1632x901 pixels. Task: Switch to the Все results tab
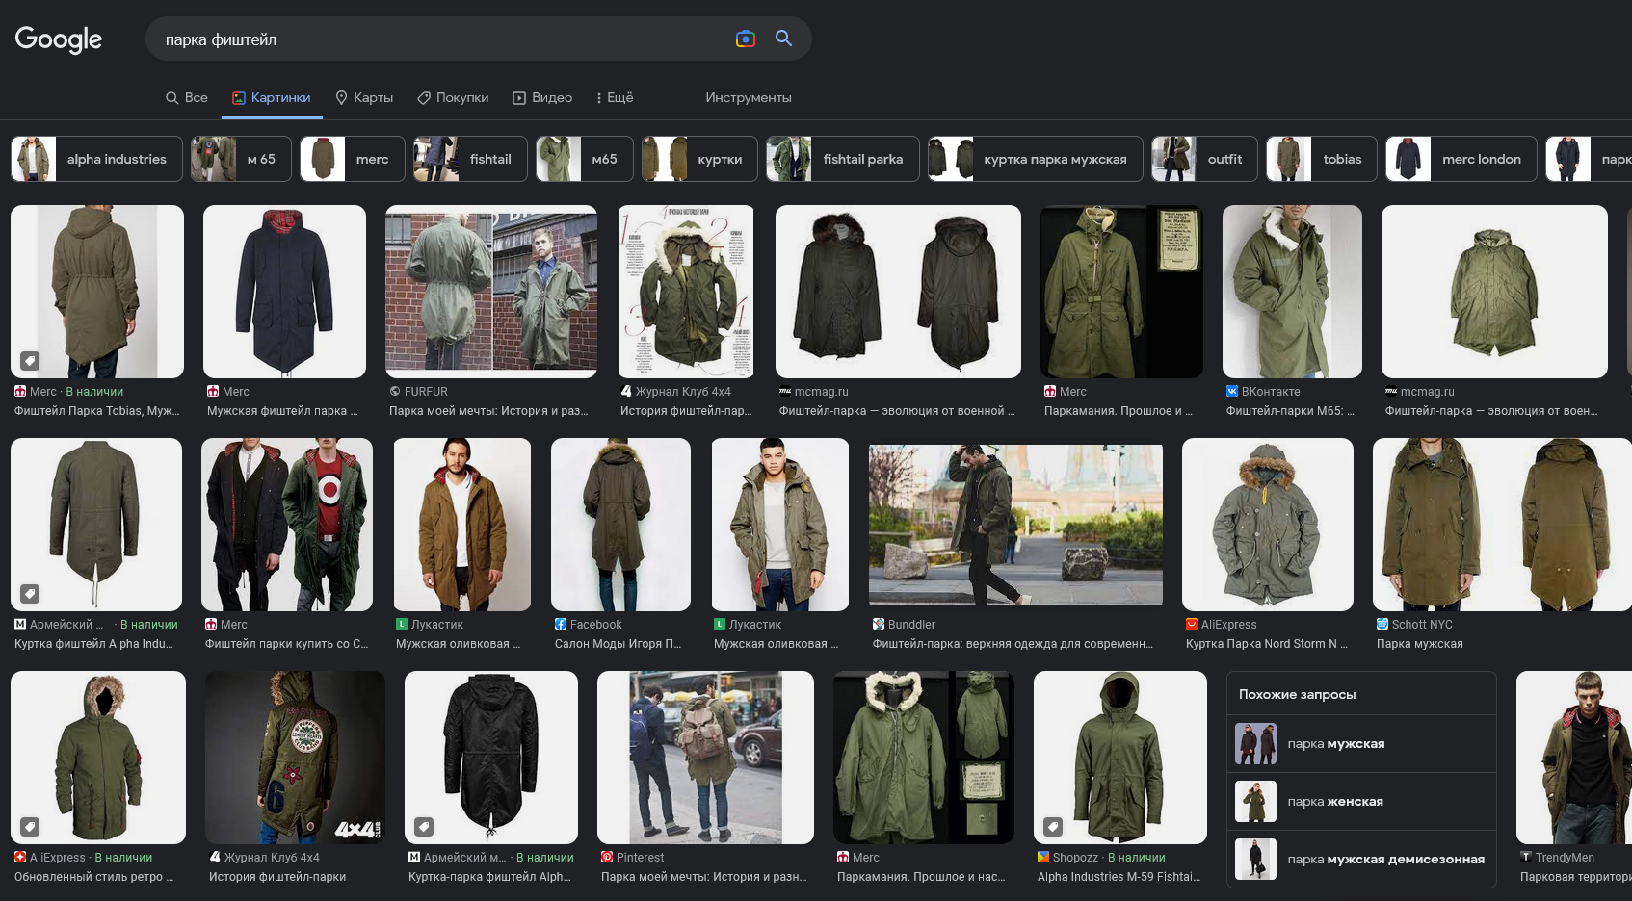coord(187,97)
